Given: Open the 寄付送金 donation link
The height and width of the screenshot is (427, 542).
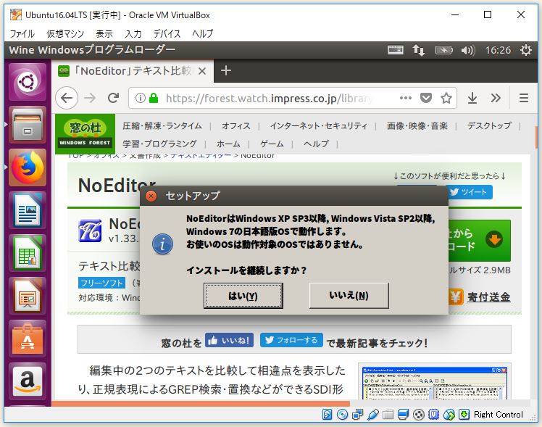Looking at the screenshot, I should pyautogui.click(x=488, y=297).
